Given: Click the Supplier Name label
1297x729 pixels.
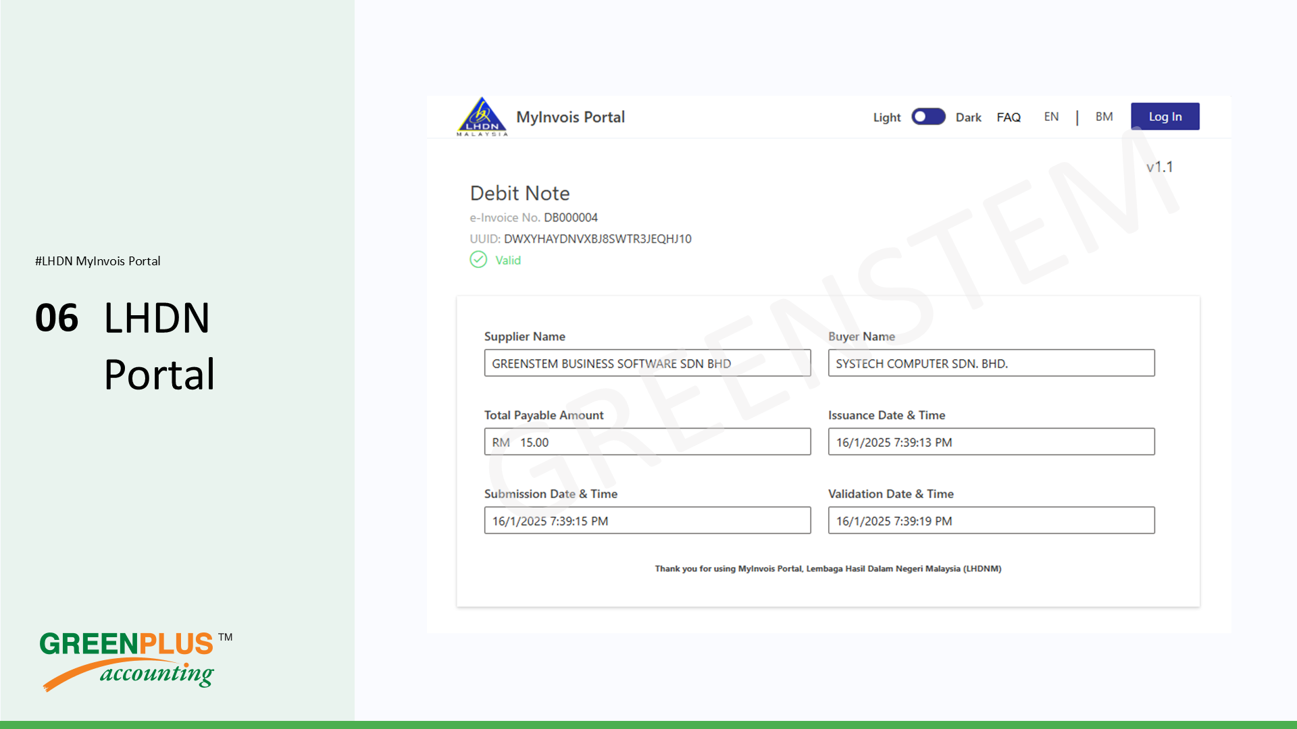Looking at the screenshot, I should (525, 336).
